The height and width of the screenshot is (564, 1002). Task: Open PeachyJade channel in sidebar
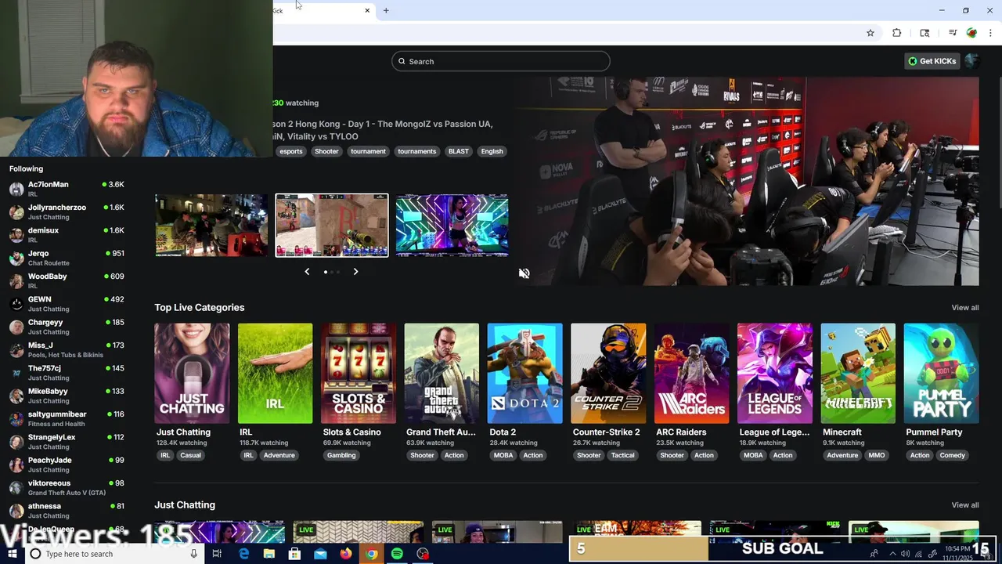[67, 465]
